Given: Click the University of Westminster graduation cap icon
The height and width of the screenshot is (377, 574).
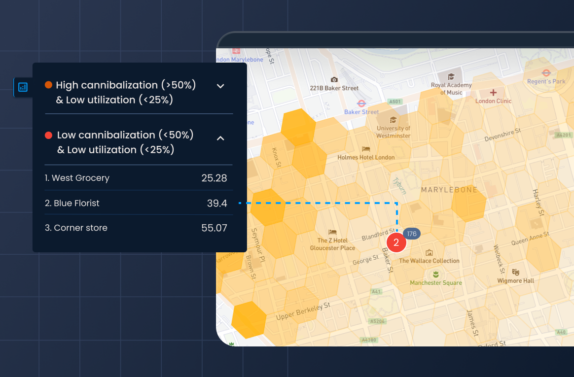Looking at the screenshot, I should (x=393, y=120).
